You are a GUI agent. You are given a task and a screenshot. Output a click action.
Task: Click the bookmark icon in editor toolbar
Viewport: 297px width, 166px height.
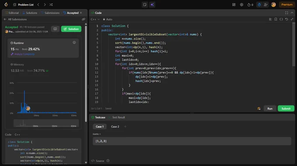coord(276,19)
